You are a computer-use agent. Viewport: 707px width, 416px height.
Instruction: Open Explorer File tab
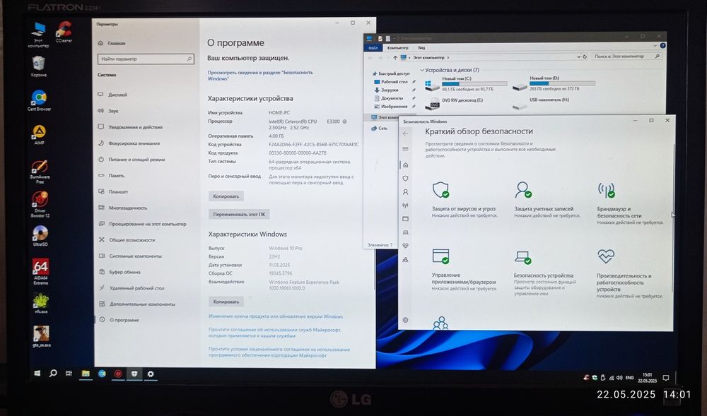[x=373, y=48]
